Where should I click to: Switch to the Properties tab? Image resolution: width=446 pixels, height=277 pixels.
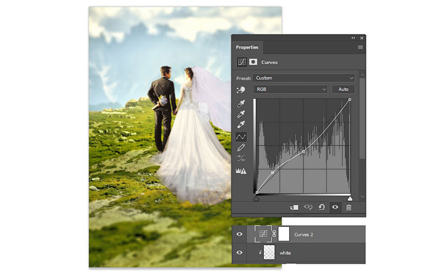pyautogui.click(x=247, y=47)
